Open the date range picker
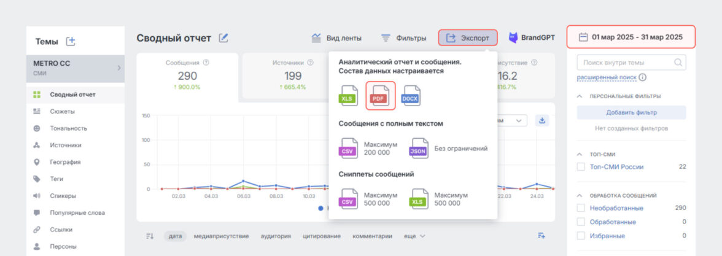722x256 pixels. click(x=631, y=37)
